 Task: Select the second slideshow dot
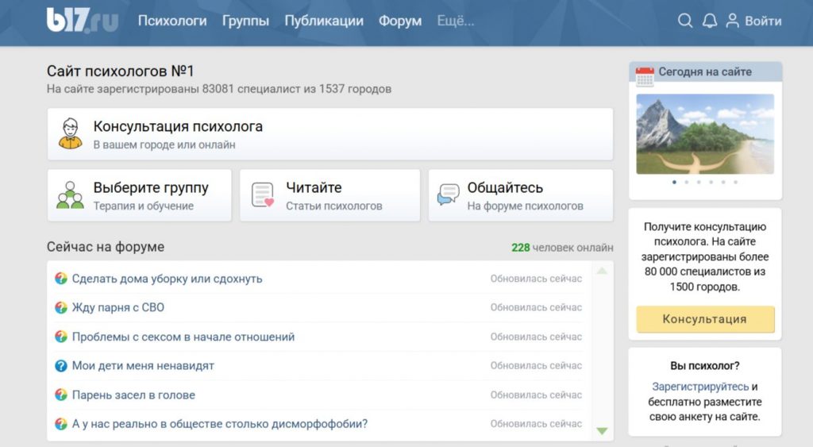(x=687, y=182)
